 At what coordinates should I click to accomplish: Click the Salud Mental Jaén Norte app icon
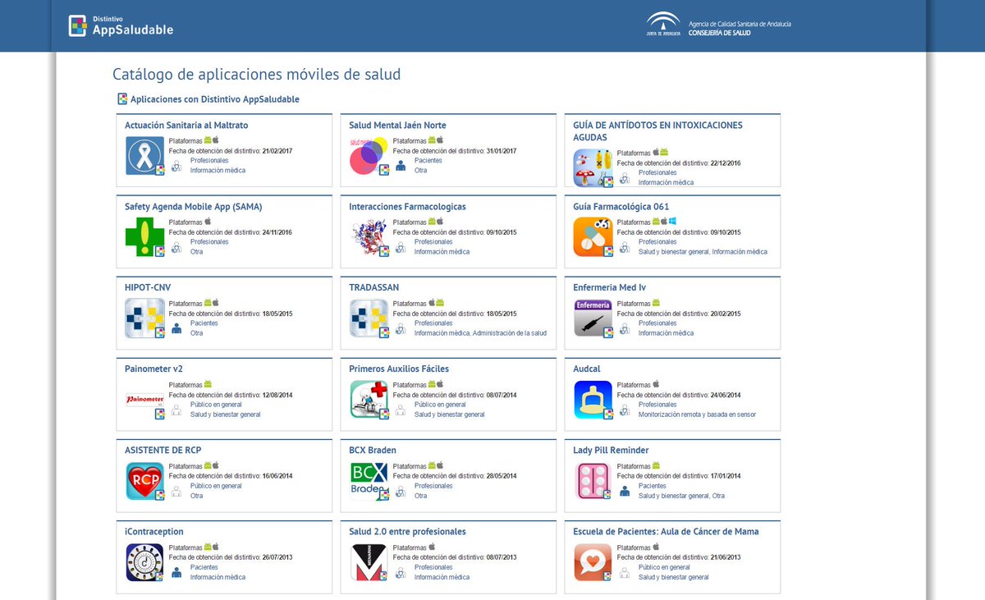pyautogui.click(x=369, y=156)
